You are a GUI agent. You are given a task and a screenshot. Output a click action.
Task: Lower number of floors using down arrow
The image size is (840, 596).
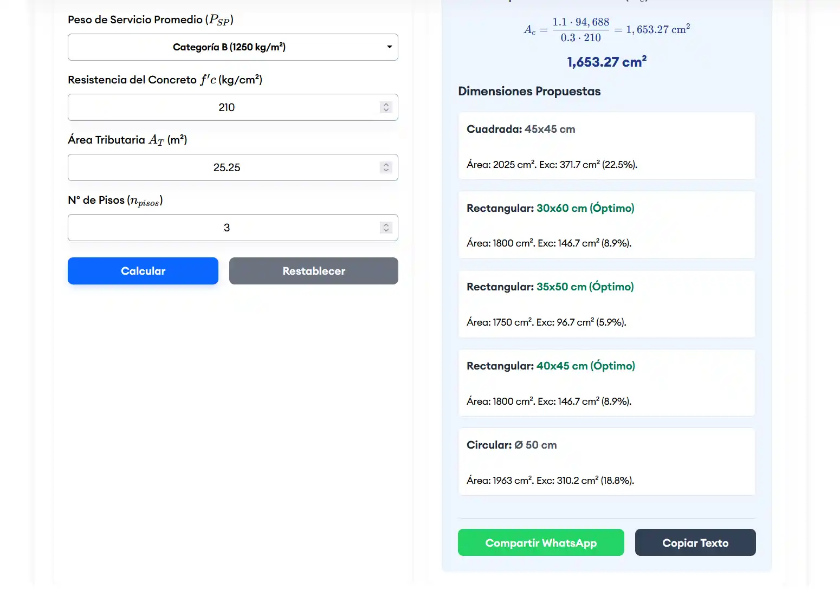pyautogui.click(x=386, y=231)
